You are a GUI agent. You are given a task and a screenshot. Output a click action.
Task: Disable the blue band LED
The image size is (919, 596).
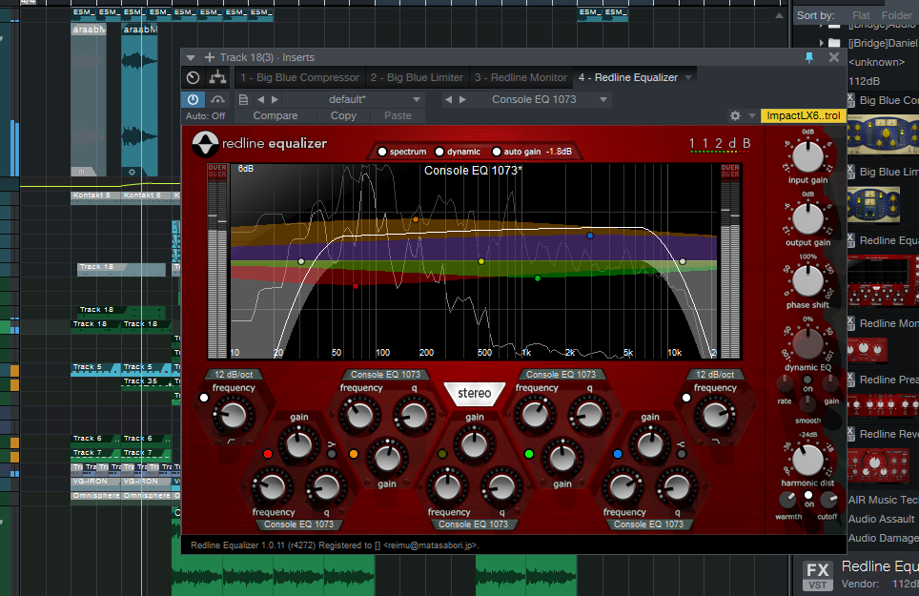(x=617, y=454)
